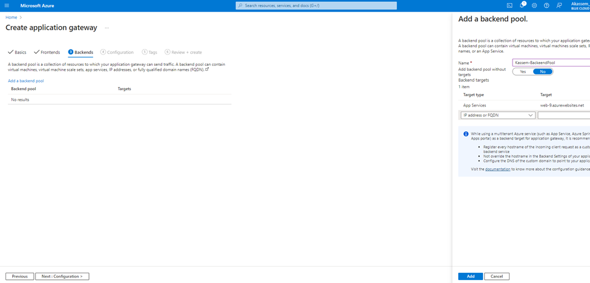Click the Add button
The image size is (590, 283).
click(x=470, y=276)
